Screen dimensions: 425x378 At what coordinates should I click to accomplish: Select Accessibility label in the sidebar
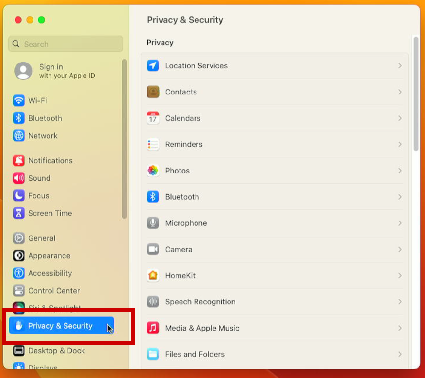50,273
